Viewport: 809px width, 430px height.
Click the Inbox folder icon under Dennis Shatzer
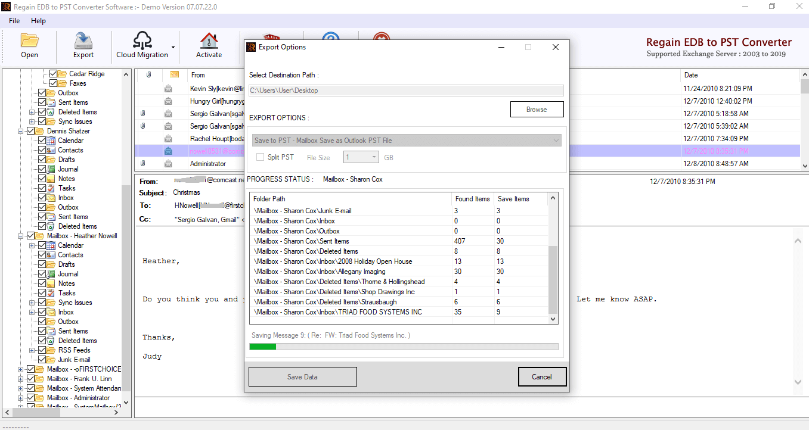pos(51,198)
